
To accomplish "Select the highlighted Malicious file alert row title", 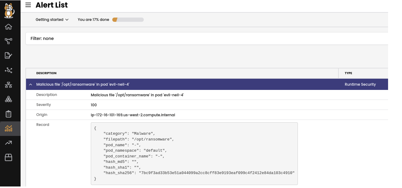I will click(83, 84).
